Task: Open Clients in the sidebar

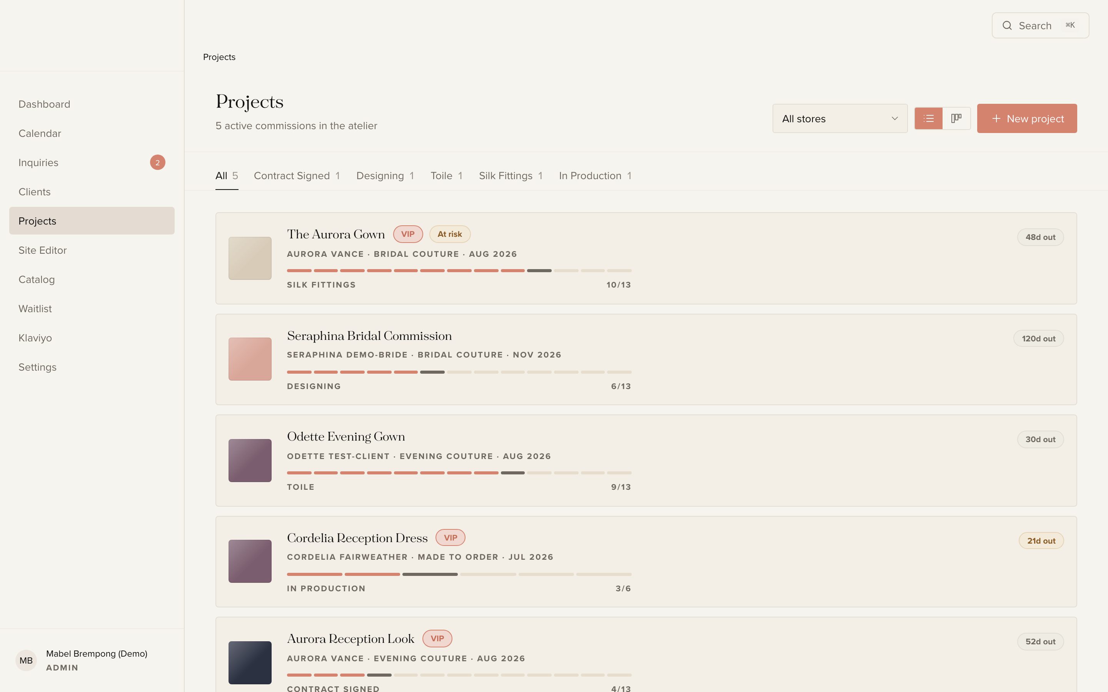Action: click(92, 192)
